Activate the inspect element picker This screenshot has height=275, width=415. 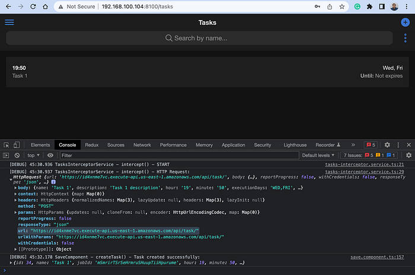[7, 145]
